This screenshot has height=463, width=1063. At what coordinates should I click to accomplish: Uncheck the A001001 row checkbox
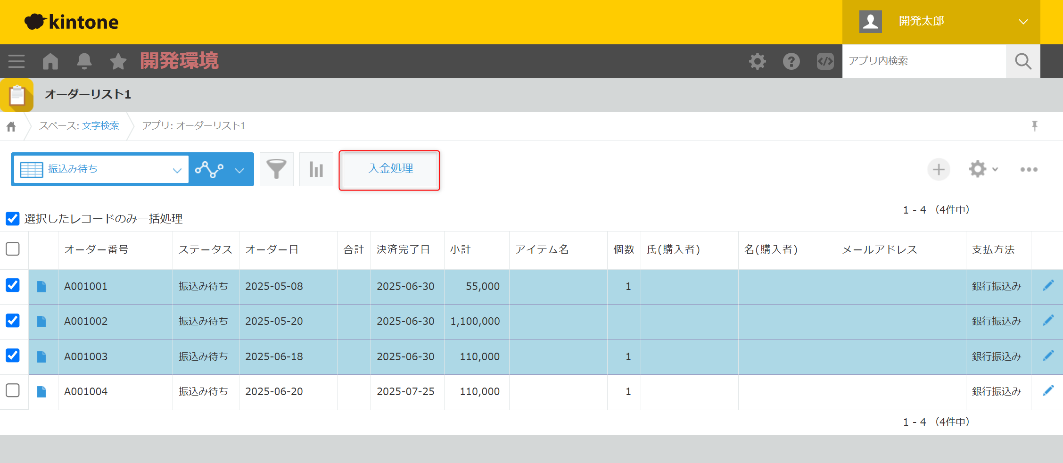13,285
